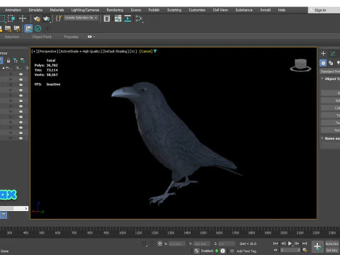
Task: Collapse the Name and Color rollout
Action: pos(330,138)
